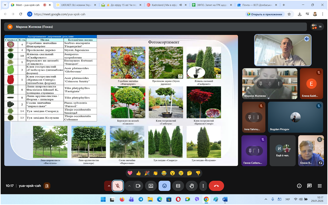This screenshot has height=205, width=328.
Task: Expand camera video settings arrow
Action: tap(129, 186)
